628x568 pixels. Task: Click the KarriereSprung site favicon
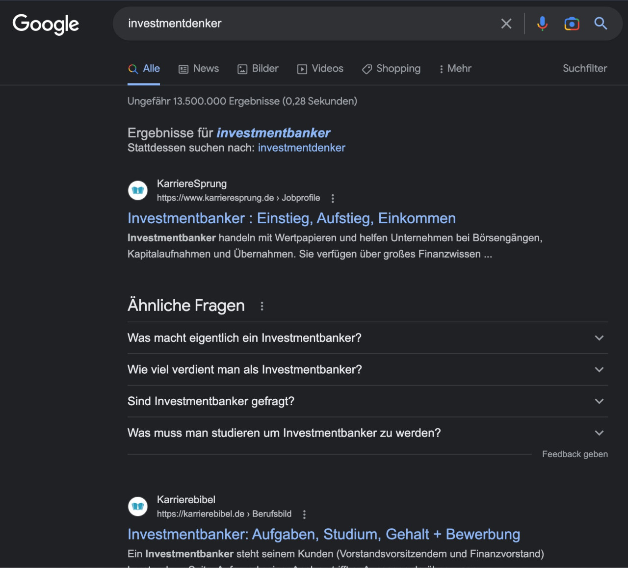[x=138, y=190]
